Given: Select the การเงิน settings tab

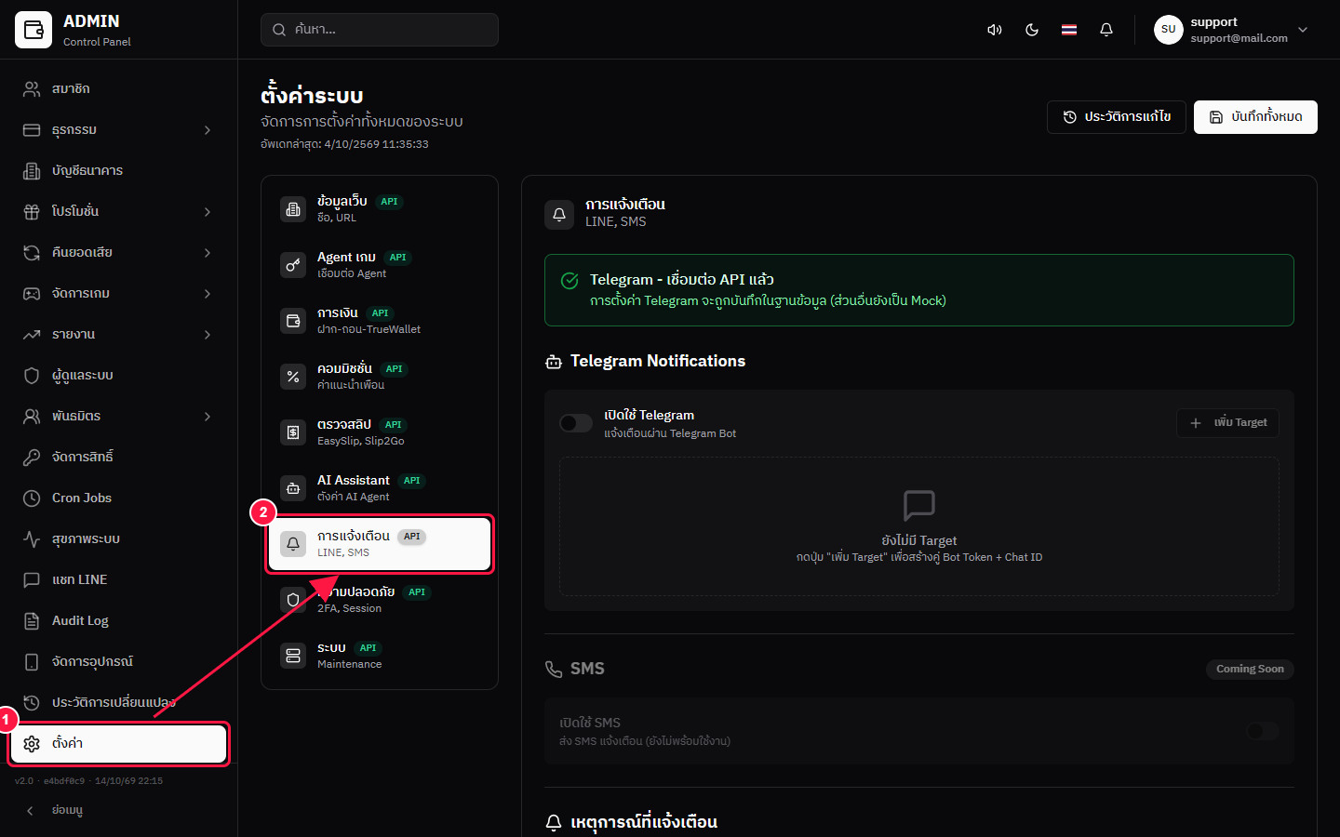Looking at the screenshot, I should pos(380,321).
